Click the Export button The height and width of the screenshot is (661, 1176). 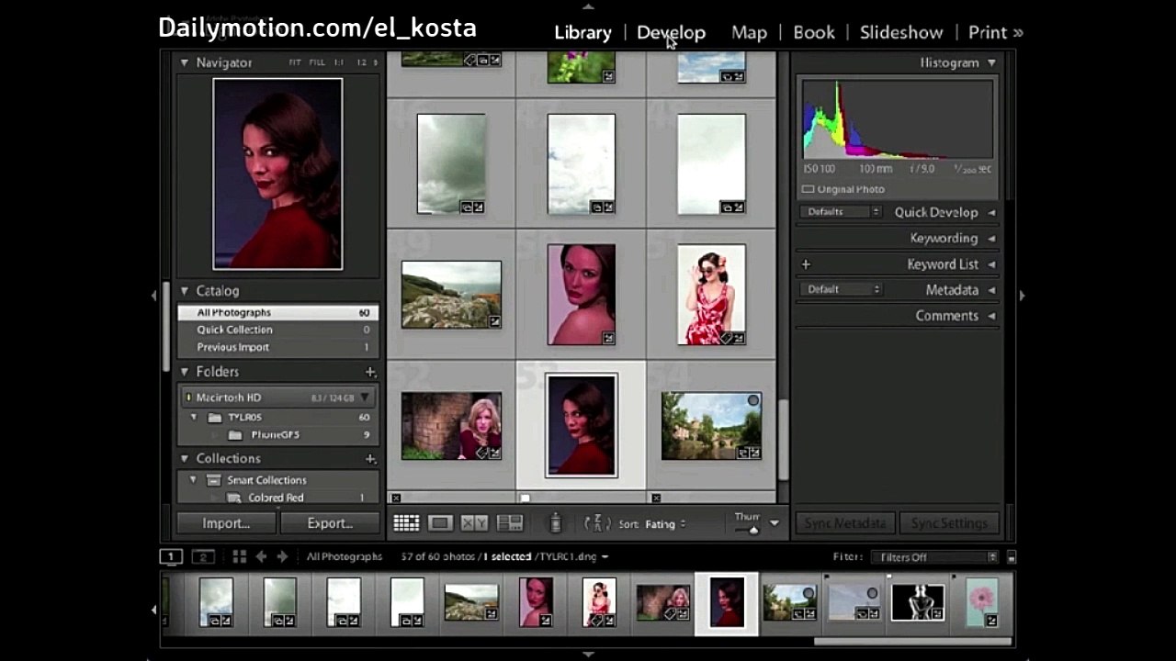pyautogui.click(x=330, y=523)
